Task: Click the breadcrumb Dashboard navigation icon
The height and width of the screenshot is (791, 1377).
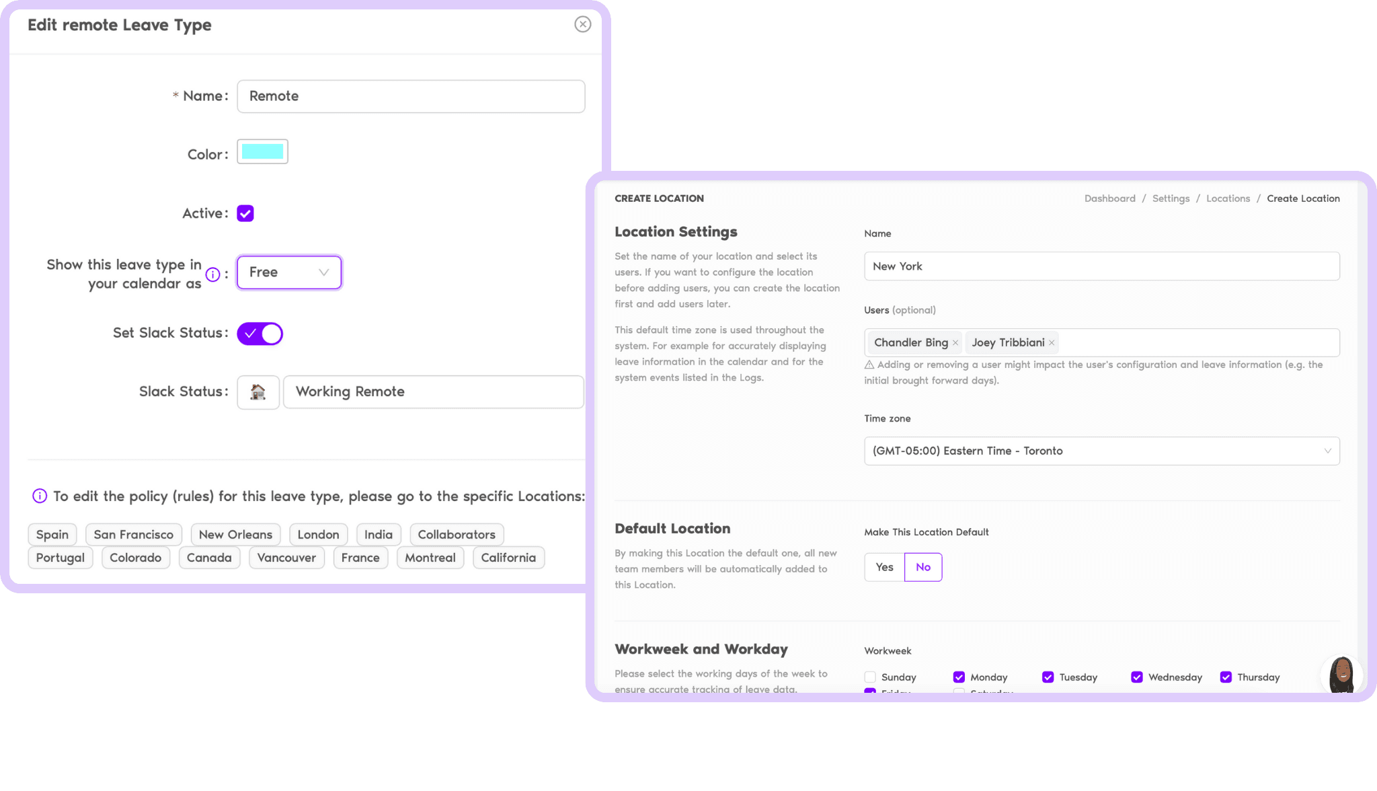Action: pyautogui.click(x=1109, y=198)
